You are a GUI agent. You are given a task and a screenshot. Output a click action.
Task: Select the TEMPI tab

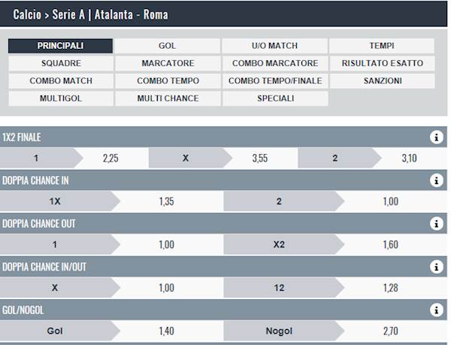click(382, 46)
